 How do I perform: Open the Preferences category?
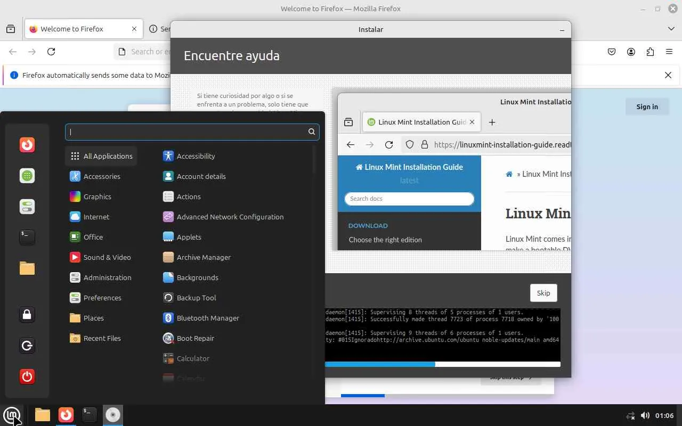point(101,298)
